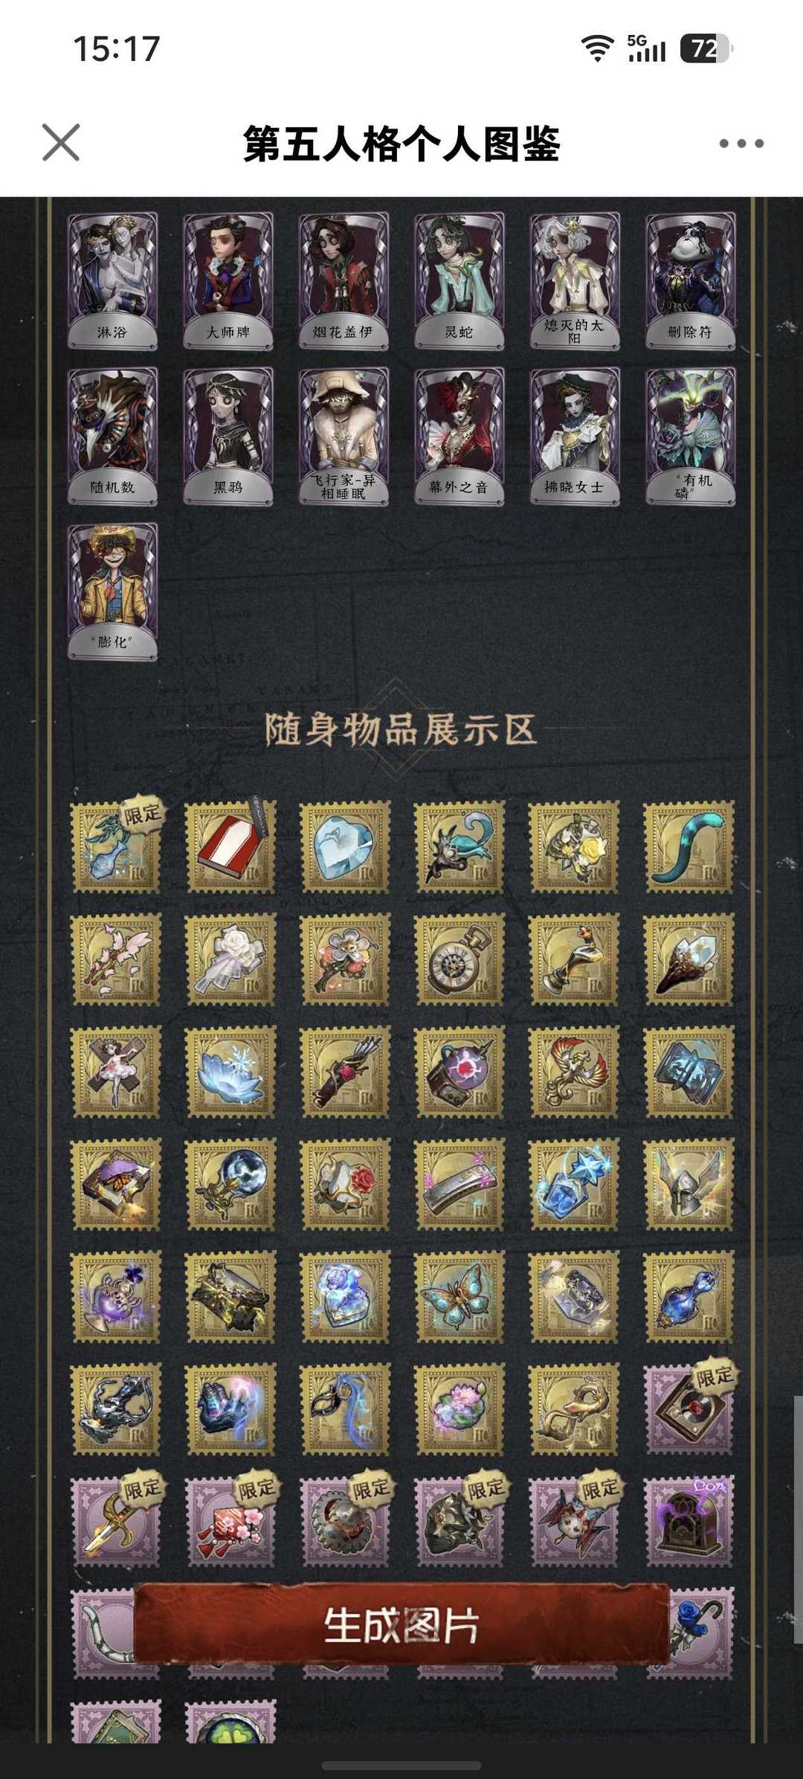Tap the crystal heart accessory stamp
The height and width of the screenshot is (1779, 803).
pyautogui.click(x=345, y=846)
